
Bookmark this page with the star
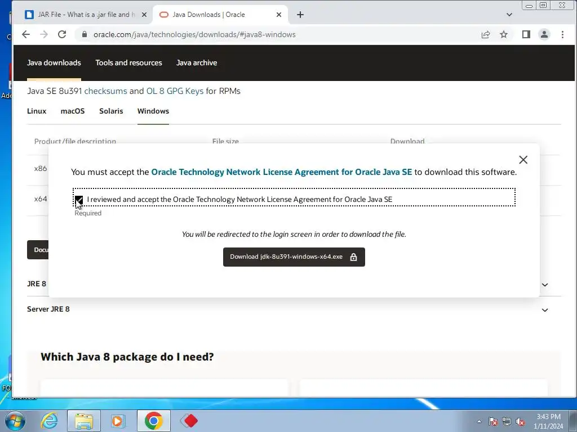504,34
